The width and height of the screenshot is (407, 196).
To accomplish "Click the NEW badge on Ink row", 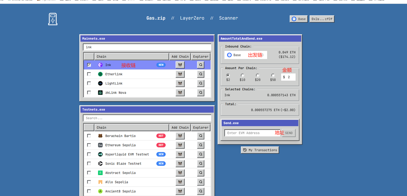I will [161, 65].
